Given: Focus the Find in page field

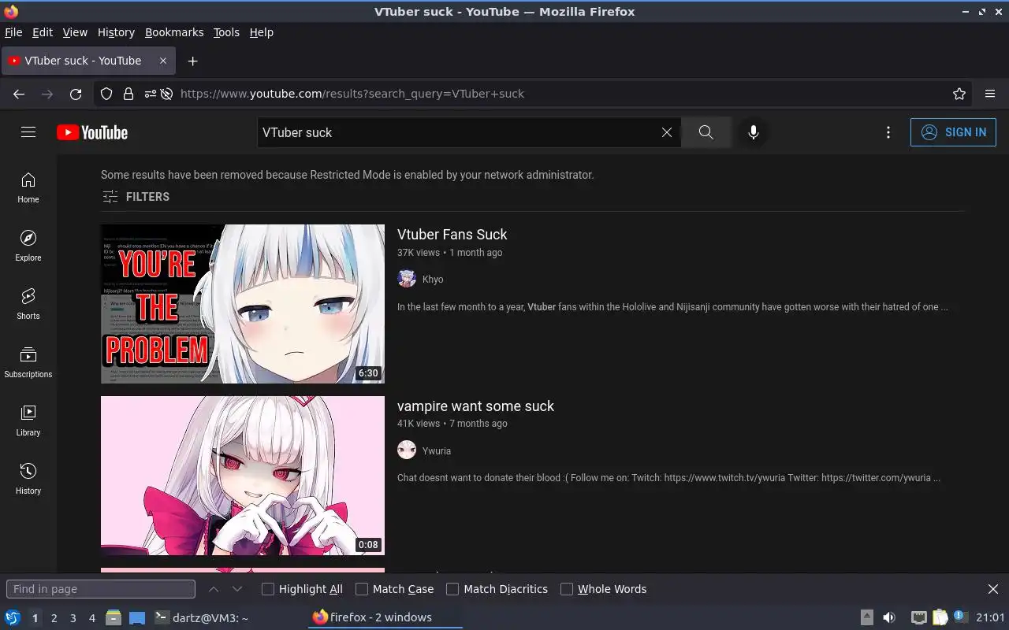Looking at the screenshot, I should coord(101,589).
